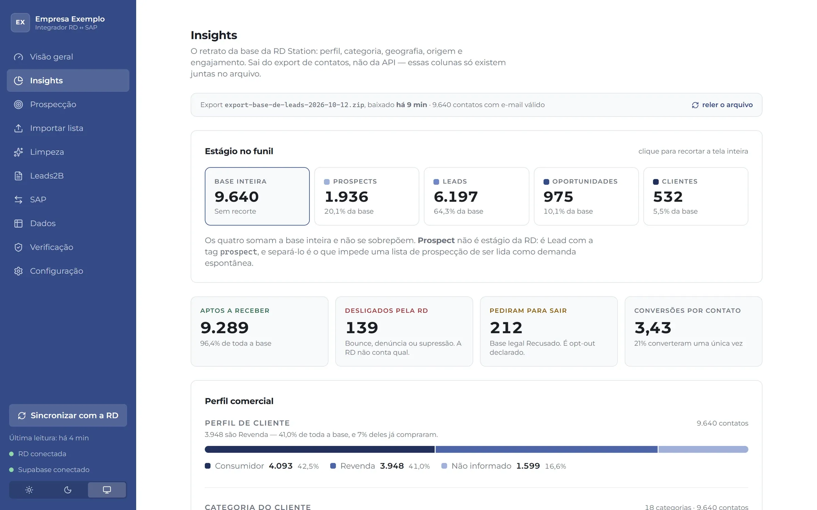Image resolution: width=817 pixels, height=510 pixels.
Task: Open the Prospecção section
Action: tap(68, 104)
